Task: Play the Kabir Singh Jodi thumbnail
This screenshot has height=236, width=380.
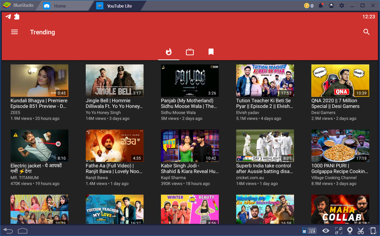Action: click(190, 146)
